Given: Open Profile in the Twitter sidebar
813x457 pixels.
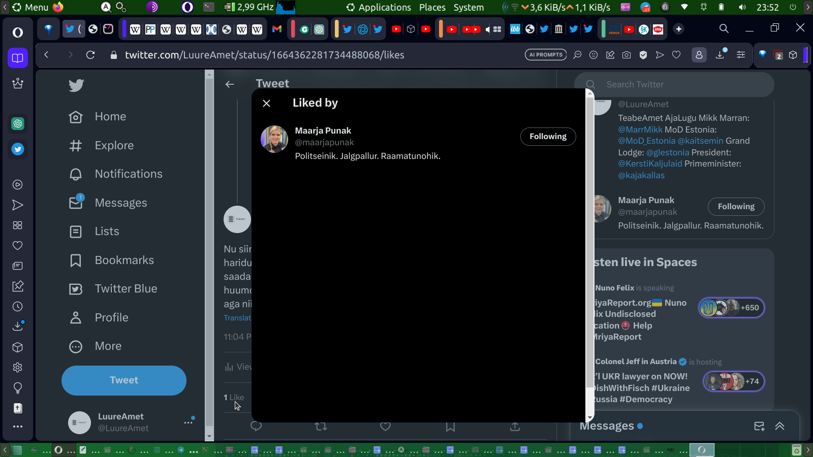Looking at the screenshot, I should (99, 318).
